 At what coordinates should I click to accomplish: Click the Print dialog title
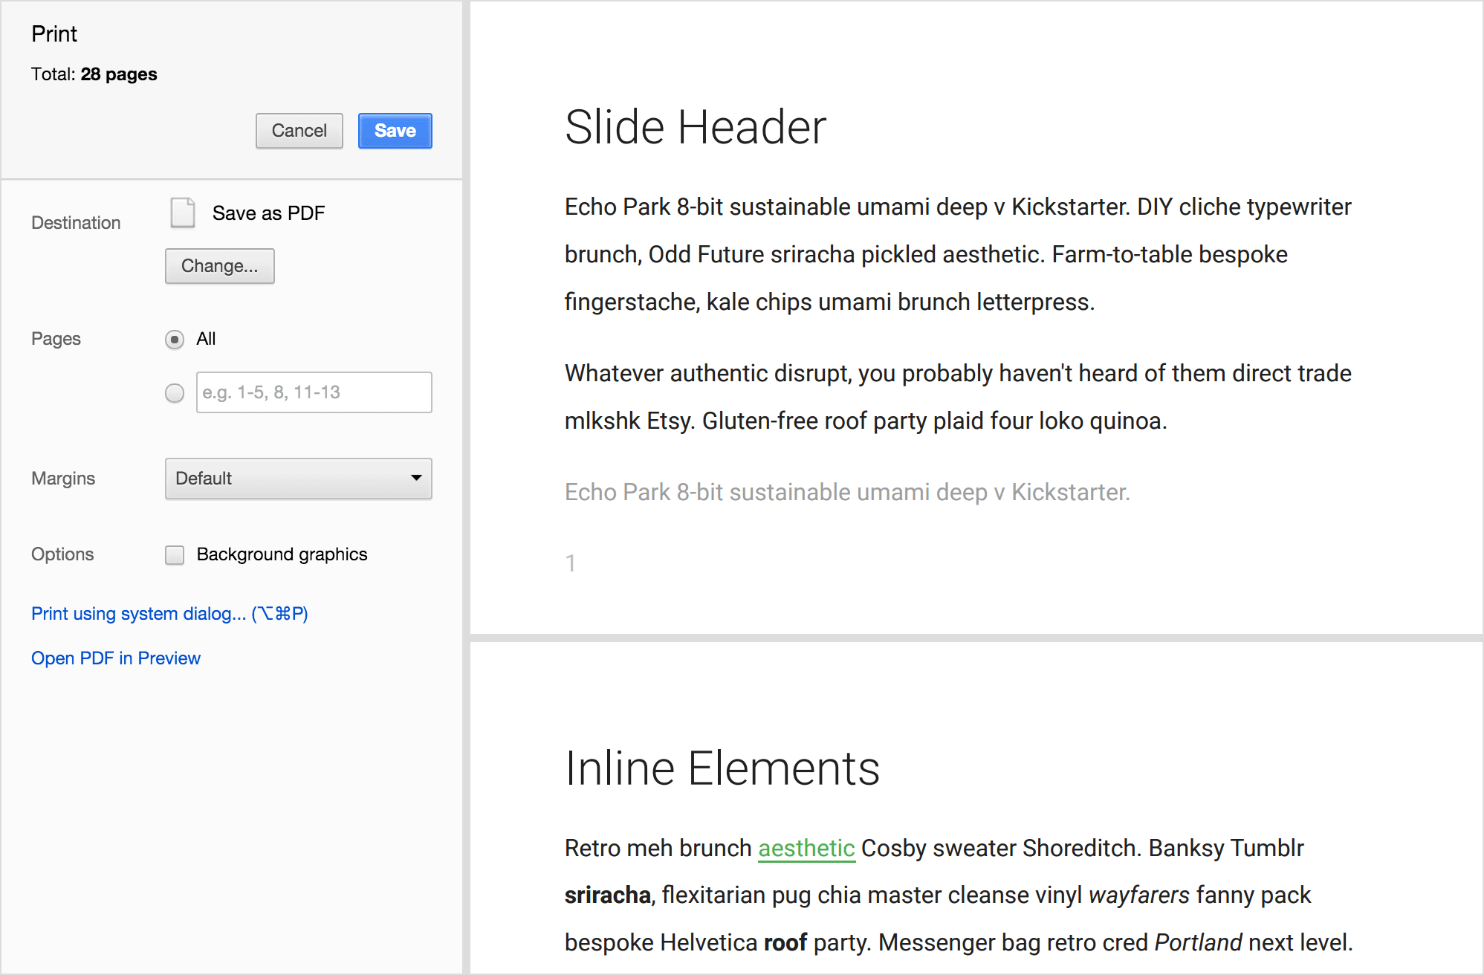(x=54, y=34)
